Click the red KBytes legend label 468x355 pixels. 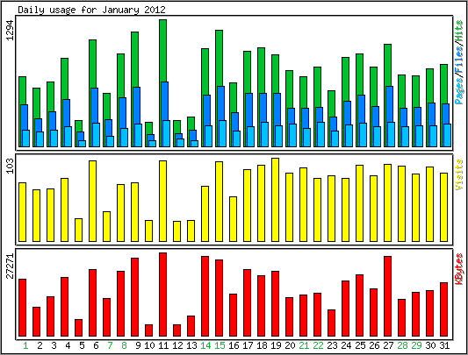459,269
